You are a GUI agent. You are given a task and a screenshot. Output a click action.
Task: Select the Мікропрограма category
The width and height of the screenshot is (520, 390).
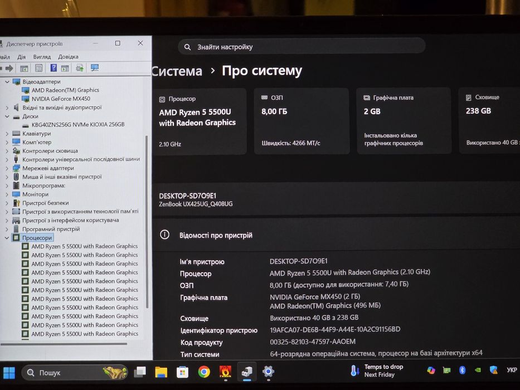pos(44,186)
